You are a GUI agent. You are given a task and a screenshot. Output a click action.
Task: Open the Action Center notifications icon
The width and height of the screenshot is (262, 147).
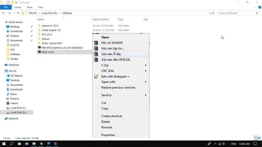(255, 144)
